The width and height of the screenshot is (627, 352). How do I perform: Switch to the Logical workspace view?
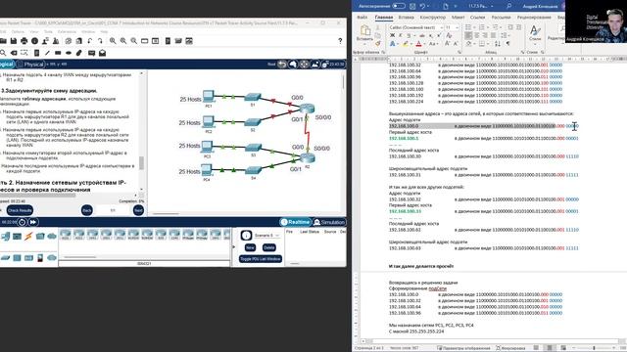pos(7,65)
